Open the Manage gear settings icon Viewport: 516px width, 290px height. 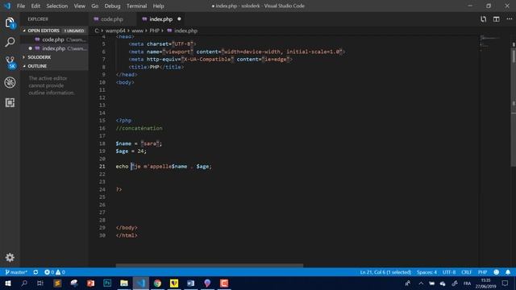[10, 257]
